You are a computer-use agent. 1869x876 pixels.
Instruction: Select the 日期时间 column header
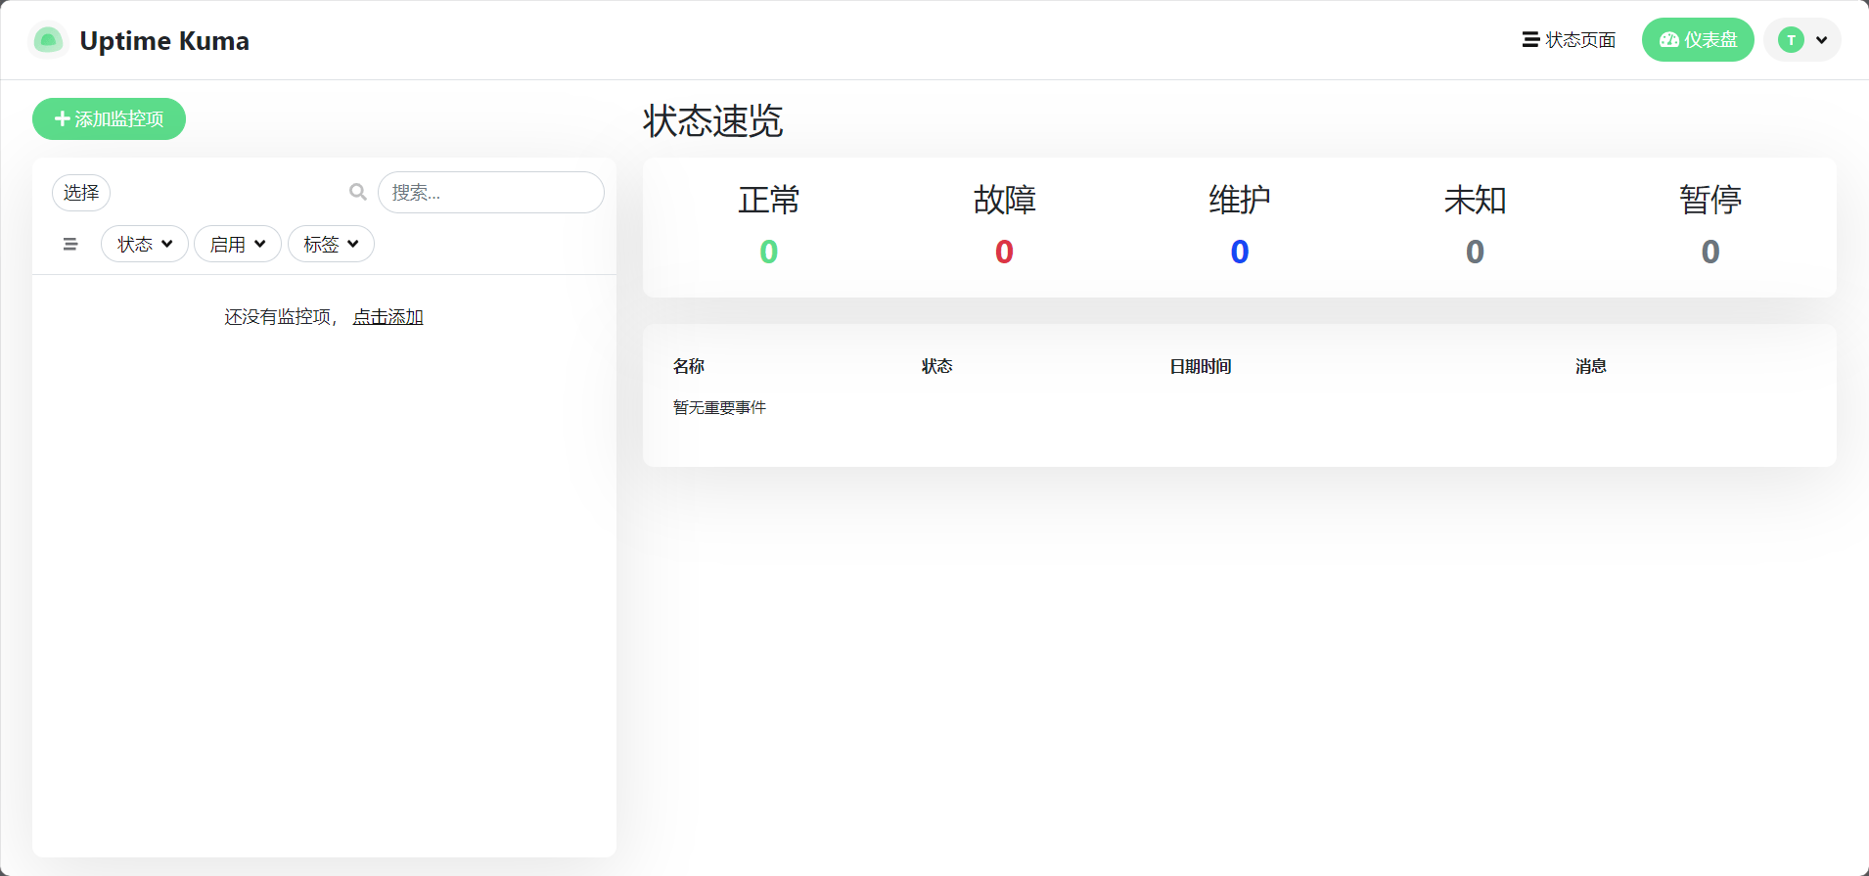[1200, 366]
